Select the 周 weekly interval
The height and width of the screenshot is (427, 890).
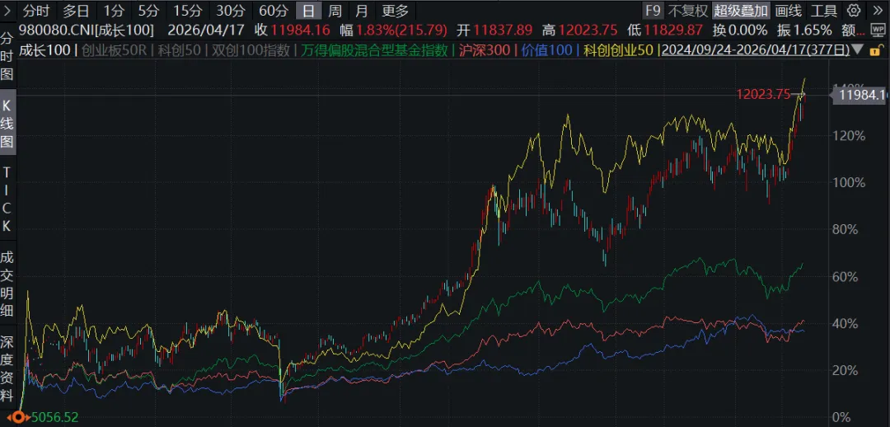coord(335,10)
